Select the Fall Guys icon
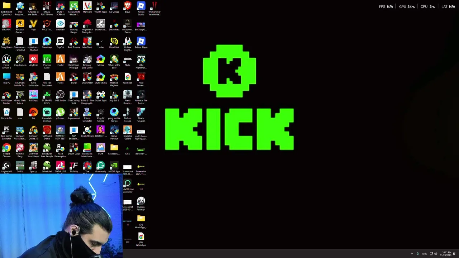 click(x=33, y=96)
